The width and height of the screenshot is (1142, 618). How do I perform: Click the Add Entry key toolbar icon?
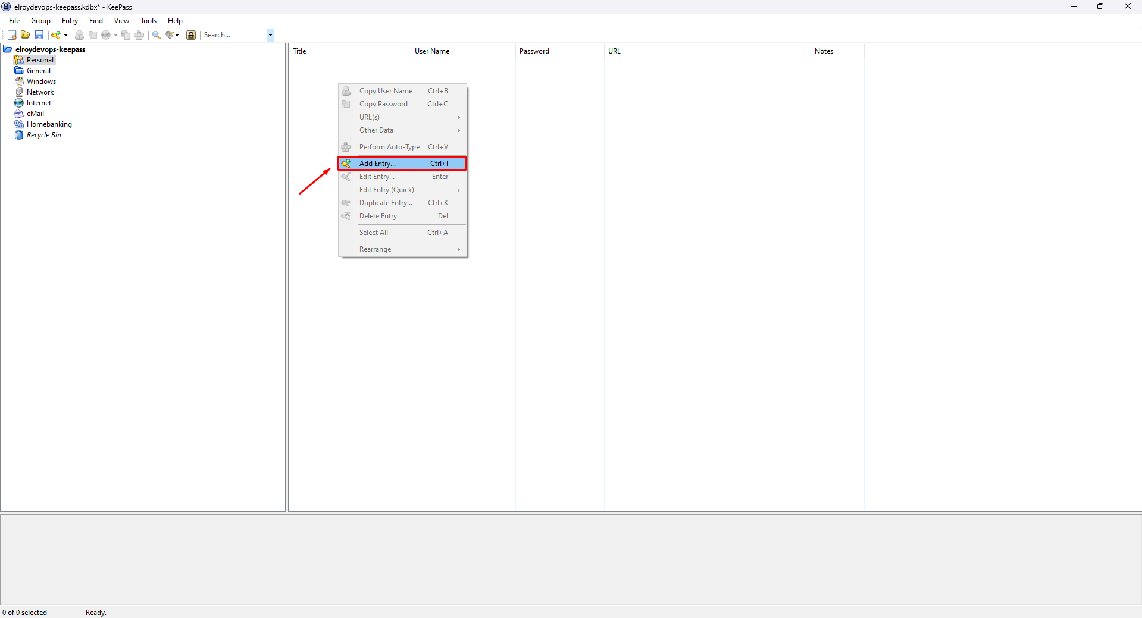tap(56, 35)
